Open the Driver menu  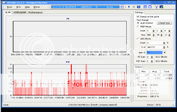click(x=37, y=7)
